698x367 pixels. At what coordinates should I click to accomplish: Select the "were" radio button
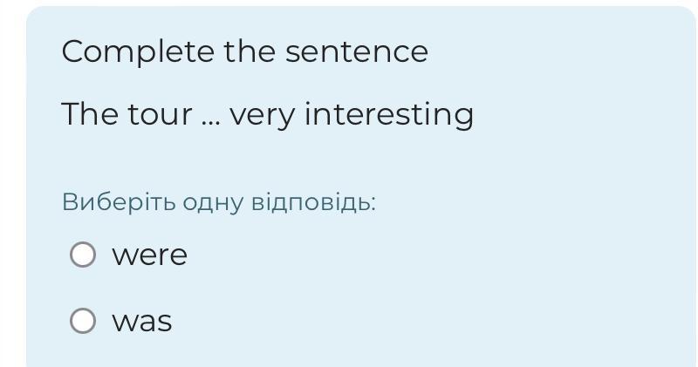pyautogui.click(x=83, y=255)
